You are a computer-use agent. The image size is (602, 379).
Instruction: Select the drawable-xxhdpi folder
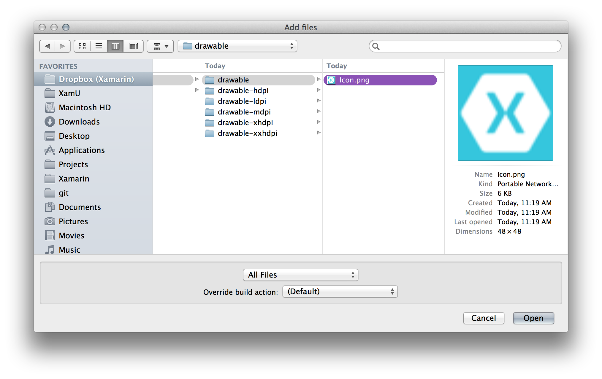point(247,133)
